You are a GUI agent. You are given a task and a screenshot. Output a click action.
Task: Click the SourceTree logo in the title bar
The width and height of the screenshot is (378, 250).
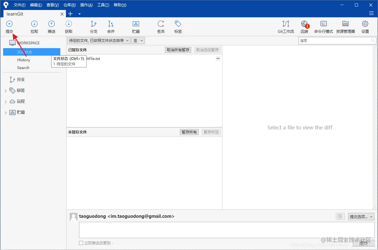6,5
